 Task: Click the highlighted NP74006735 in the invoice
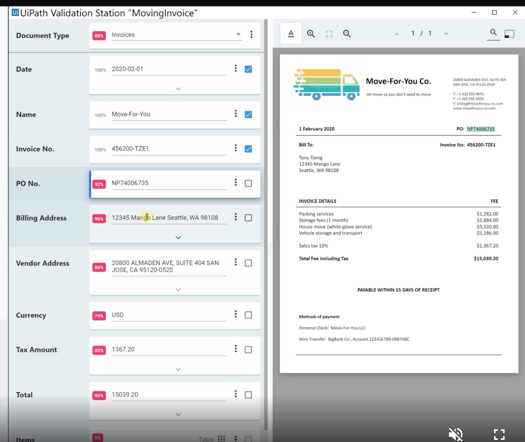[x=481, y=129]
